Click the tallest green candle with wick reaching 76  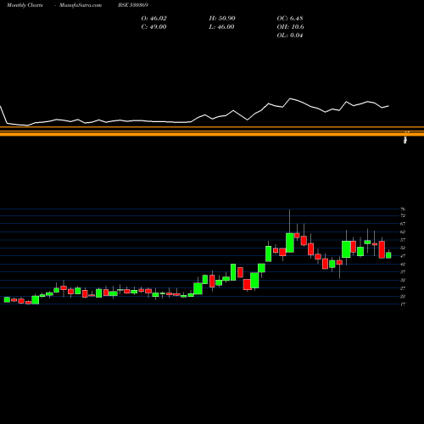[x=290, y=243]
